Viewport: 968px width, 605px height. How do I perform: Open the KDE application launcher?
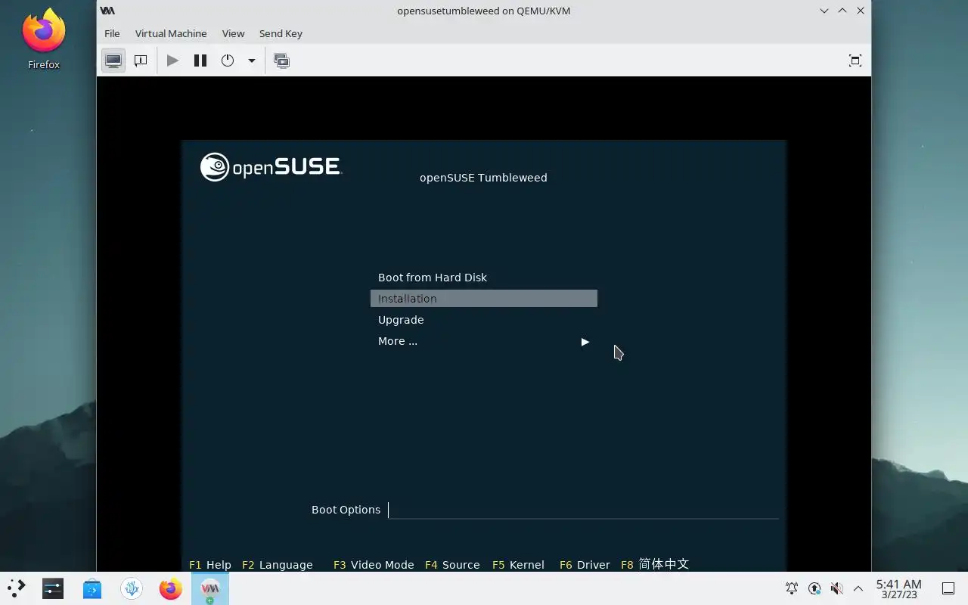coord(17,588)
